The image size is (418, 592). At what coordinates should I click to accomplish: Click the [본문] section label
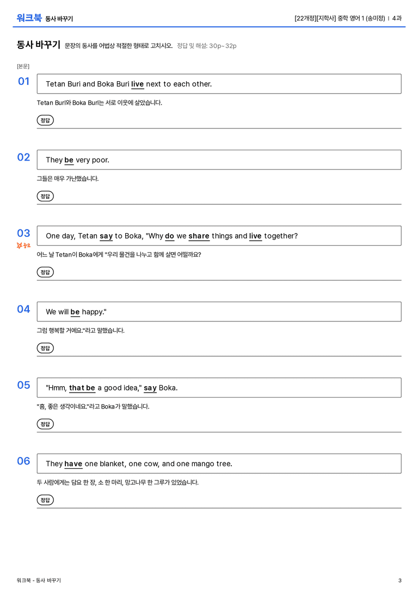point(23,66)
